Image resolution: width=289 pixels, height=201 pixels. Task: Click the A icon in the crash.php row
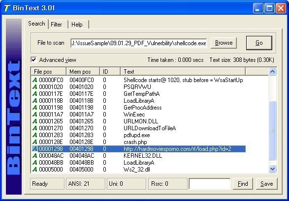34,142
